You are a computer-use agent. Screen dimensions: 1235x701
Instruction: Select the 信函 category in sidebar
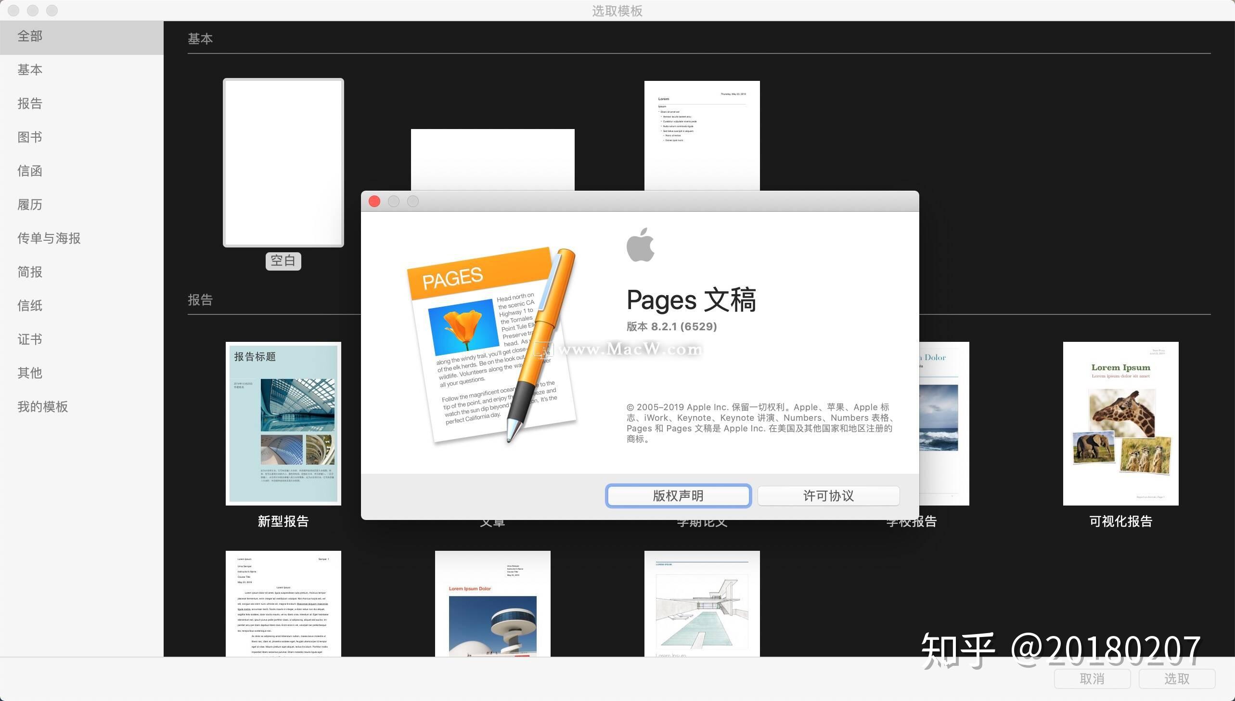(29, 170)
